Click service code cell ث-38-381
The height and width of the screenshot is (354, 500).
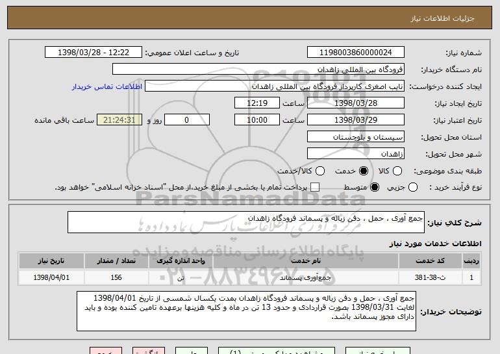430,277
